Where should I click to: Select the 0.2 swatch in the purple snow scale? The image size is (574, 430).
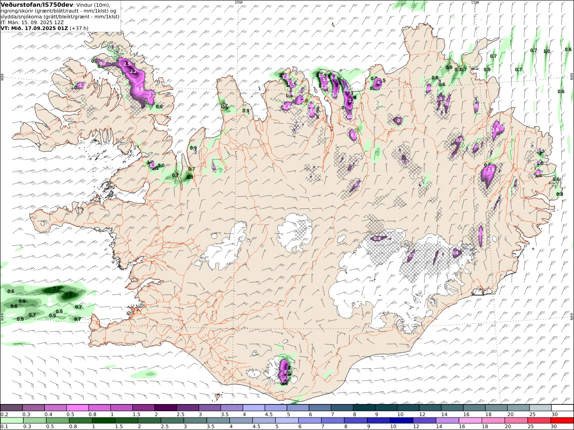11,408
